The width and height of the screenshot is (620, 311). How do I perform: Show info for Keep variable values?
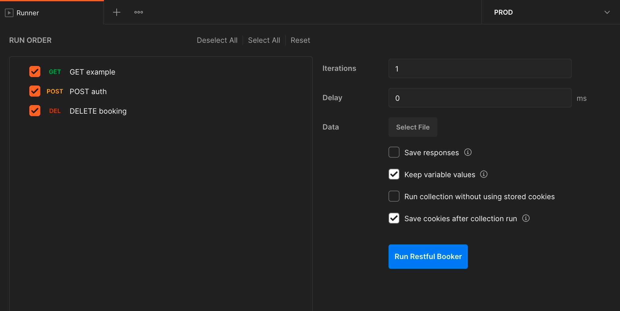click(x=484, y=174)
